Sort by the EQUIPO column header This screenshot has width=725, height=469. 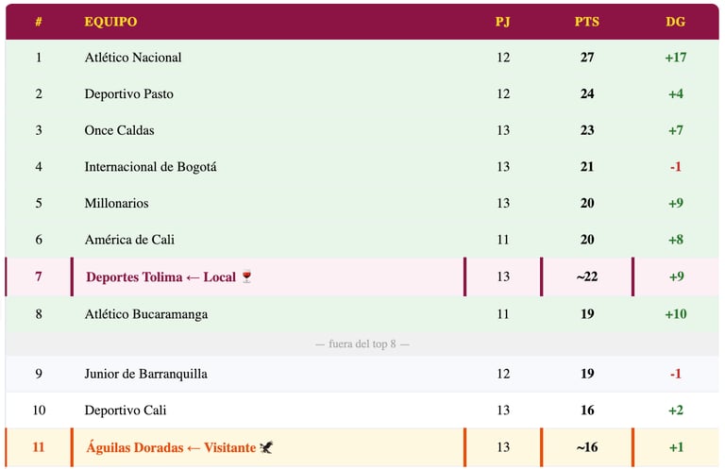pyautogui.click(x=110, y=22)
